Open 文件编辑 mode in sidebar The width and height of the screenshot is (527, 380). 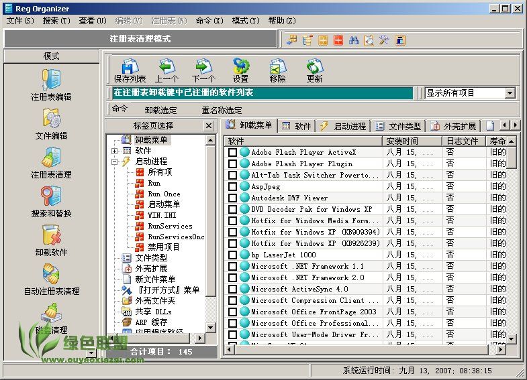(51, 123)
